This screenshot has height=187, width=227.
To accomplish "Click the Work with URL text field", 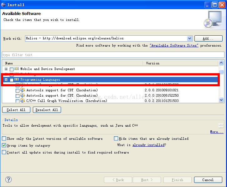I will click(x=106, y=38).
